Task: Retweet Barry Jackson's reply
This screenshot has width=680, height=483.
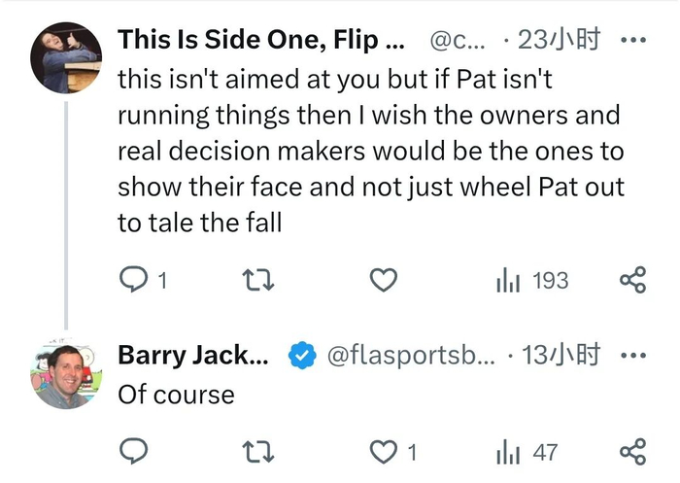Action: point(258,451)
